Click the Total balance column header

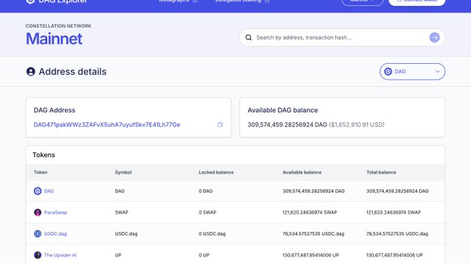tap(381, 172)
